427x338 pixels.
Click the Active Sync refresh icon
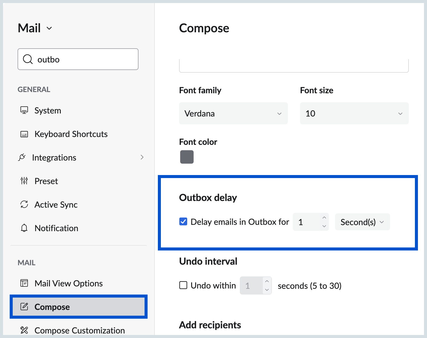[x=24, y=204]
